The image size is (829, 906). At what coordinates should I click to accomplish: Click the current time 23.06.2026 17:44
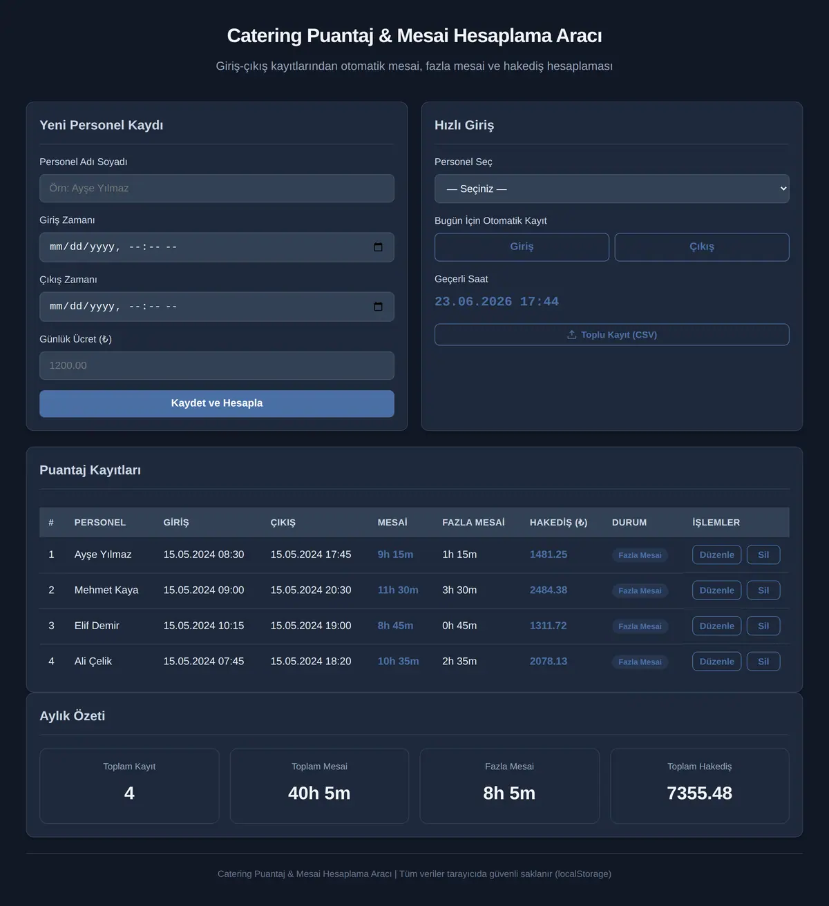point(497,302)
